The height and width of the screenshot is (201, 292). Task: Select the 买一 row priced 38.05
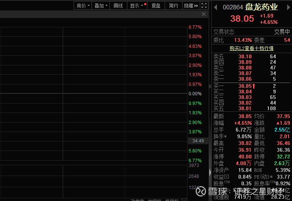pos(252,86)
